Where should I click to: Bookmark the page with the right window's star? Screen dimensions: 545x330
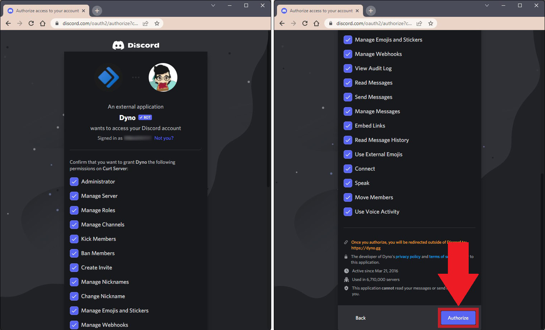click(x=431, y=23)
